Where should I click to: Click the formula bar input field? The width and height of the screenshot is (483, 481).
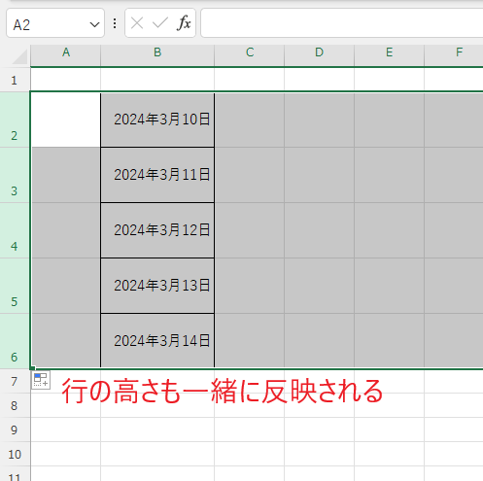point(342,23)
